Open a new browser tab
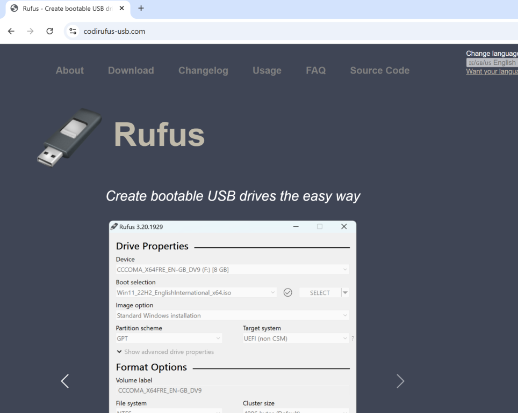 [x=141, y=9]
